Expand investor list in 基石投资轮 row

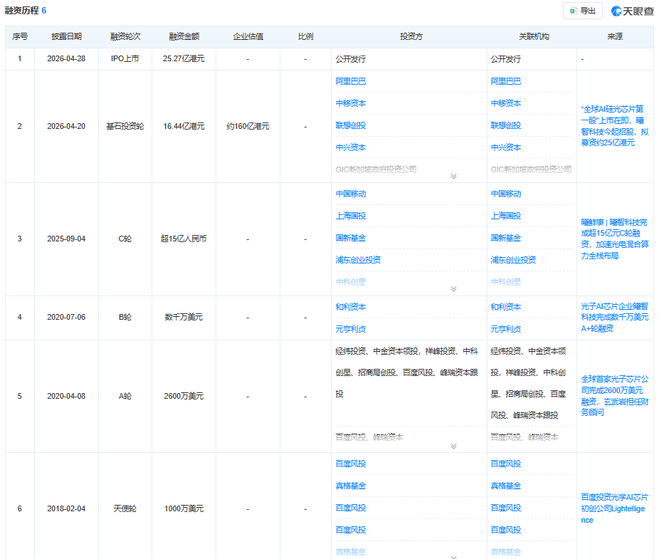453,176
